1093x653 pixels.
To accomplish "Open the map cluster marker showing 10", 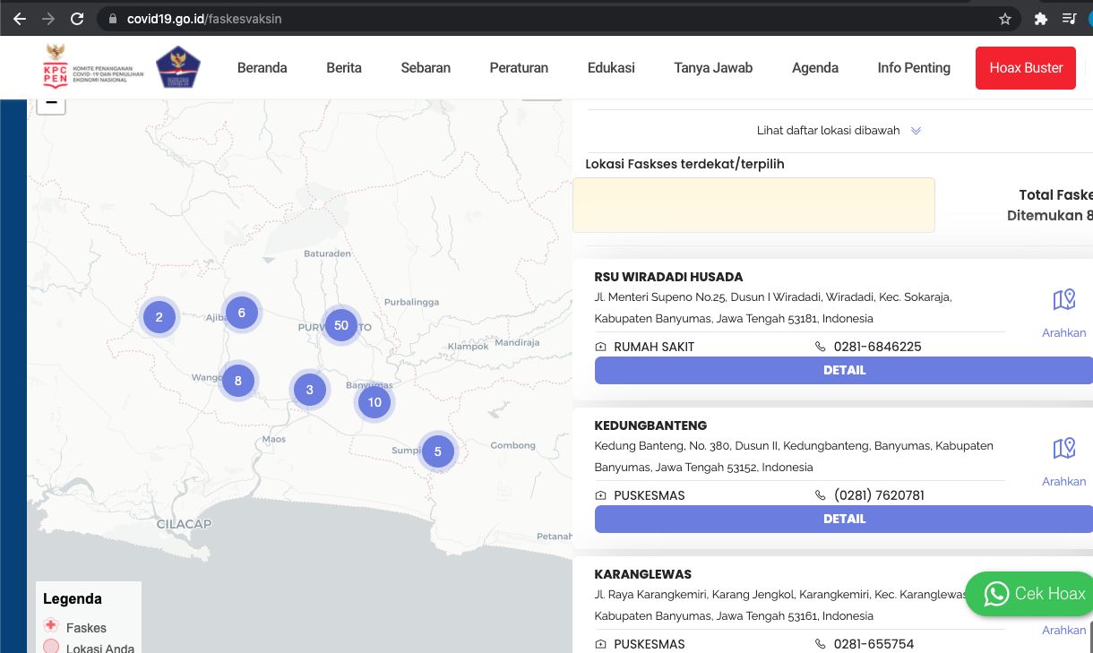I will coord(374,402).
